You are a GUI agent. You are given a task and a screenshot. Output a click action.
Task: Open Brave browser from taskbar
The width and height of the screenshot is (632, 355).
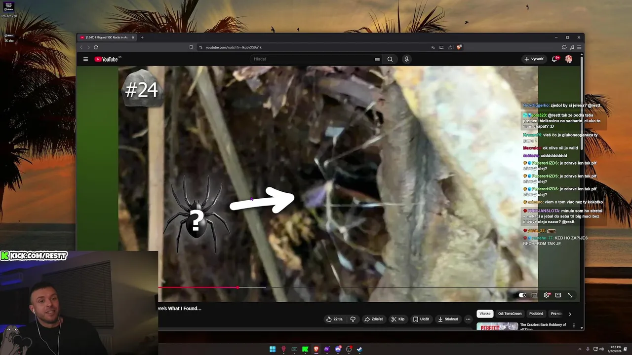tap(316, 349)
